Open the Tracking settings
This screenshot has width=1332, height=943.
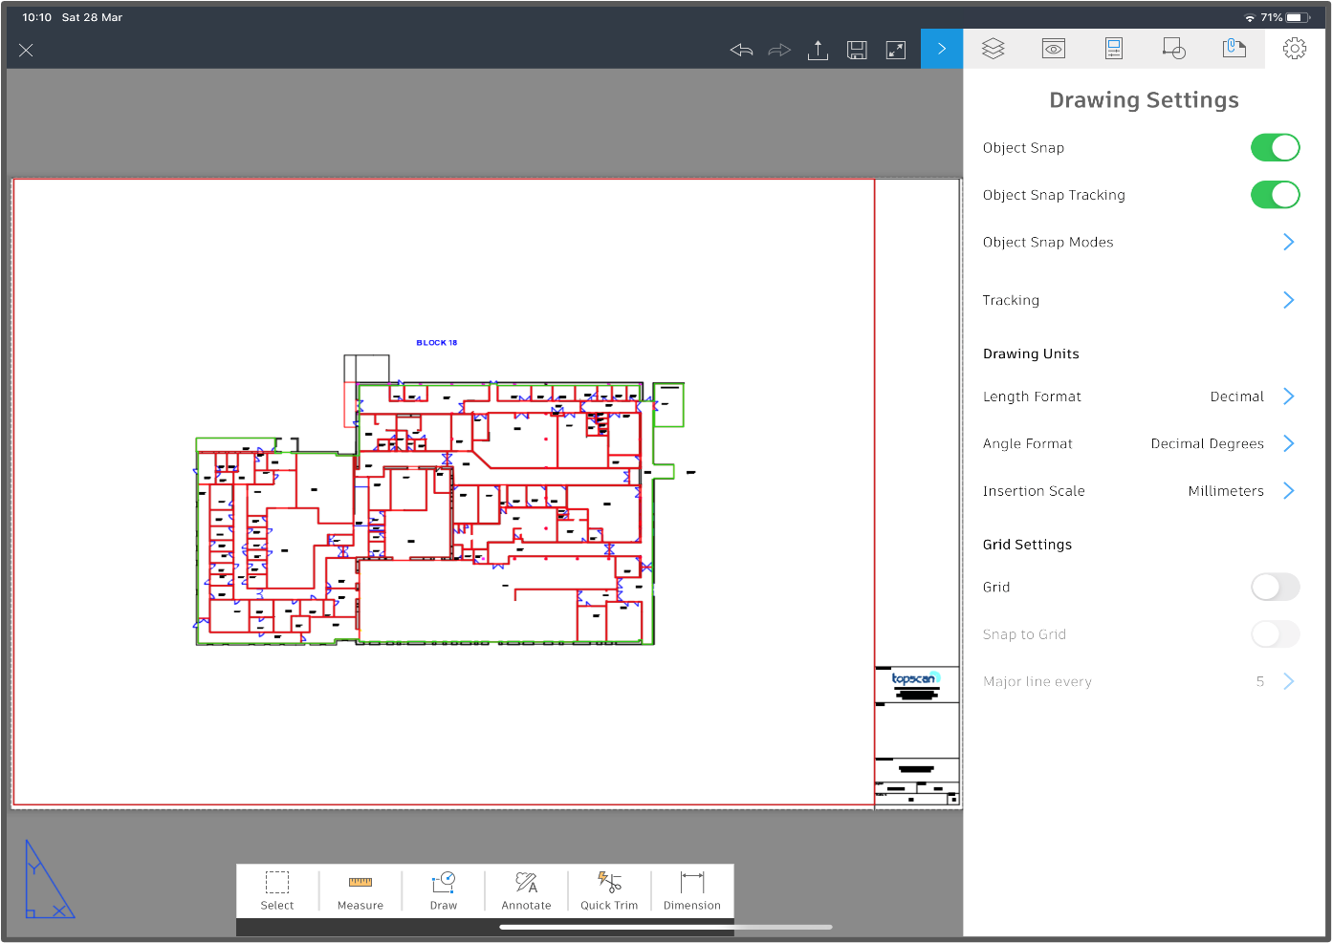(x=1287, y=299)
